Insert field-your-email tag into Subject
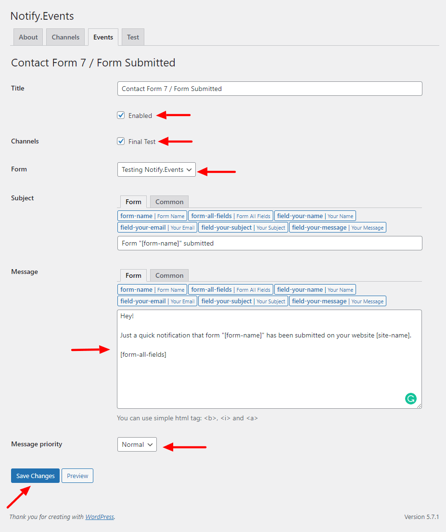 157,228
